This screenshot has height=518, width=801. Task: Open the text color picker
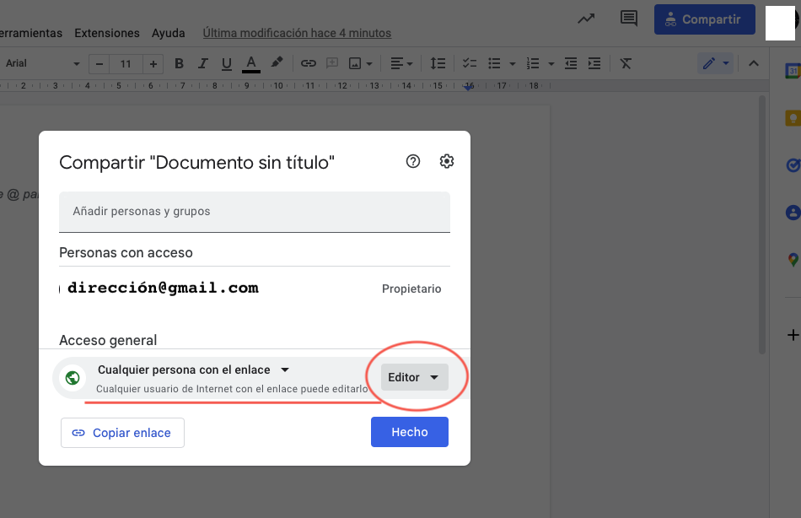pos(250,63)
